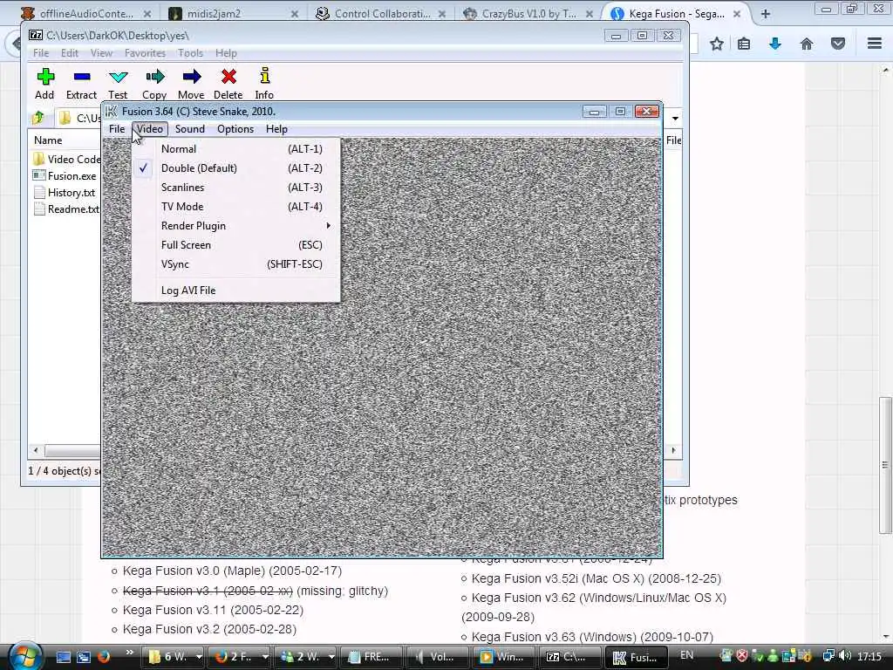The height and width of the screenshot is (670, 893).
Task: Close the midis2jam2 browser tab
Action: click(x=295, y=14)
